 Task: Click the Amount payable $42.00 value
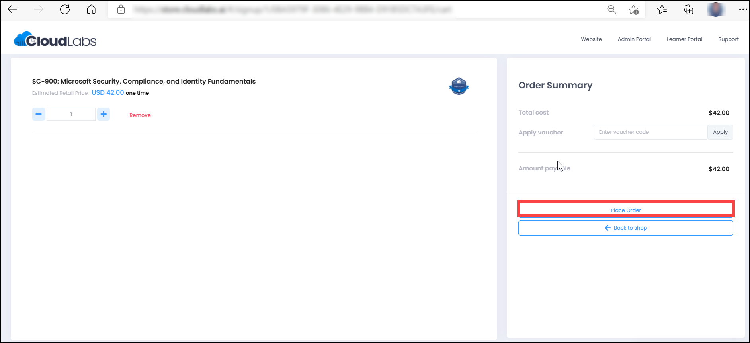click(719, 169)
